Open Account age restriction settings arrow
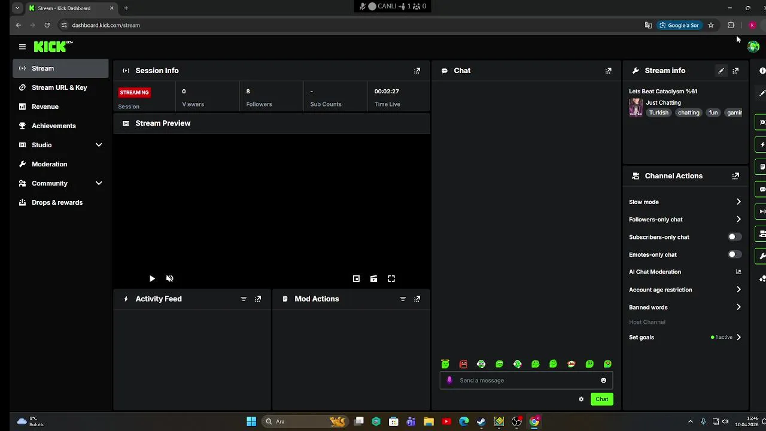The height and width of the screenshot is (431, 766). [738, 290]
